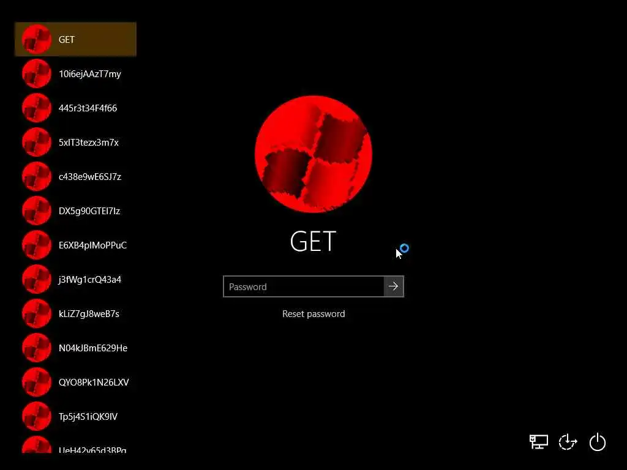Select the N04kJBmE629He user avatar

[36, 348]
